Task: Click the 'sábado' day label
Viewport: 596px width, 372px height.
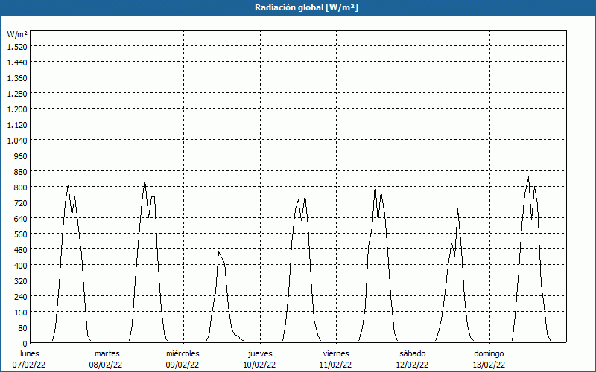Action: pos(413,353)
